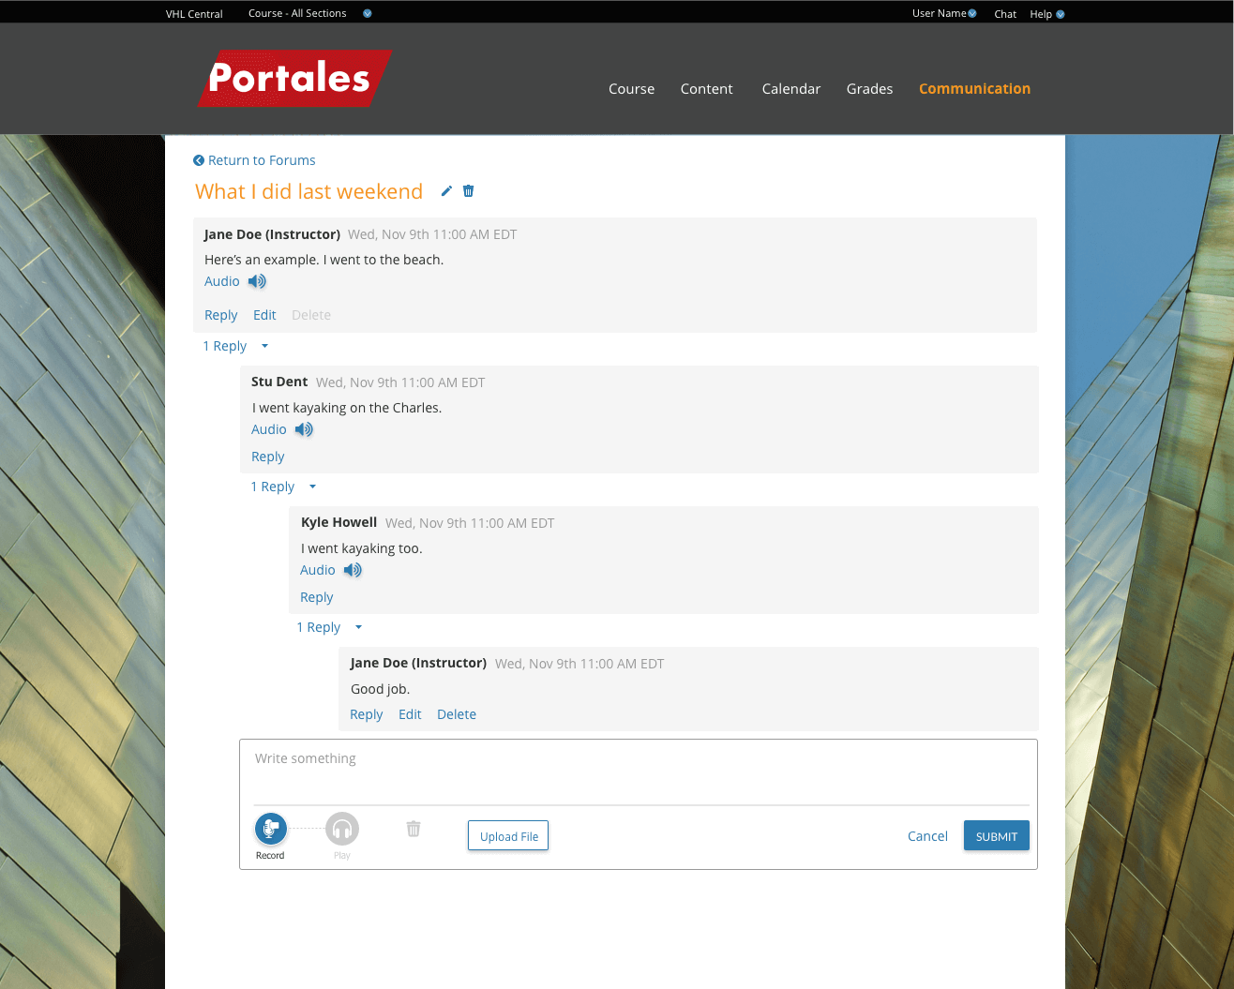Click the author name Kyle Howell

pos(339,522)
